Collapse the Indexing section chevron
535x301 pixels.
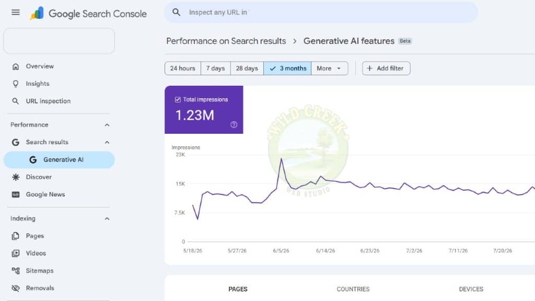tap(107, 219)
